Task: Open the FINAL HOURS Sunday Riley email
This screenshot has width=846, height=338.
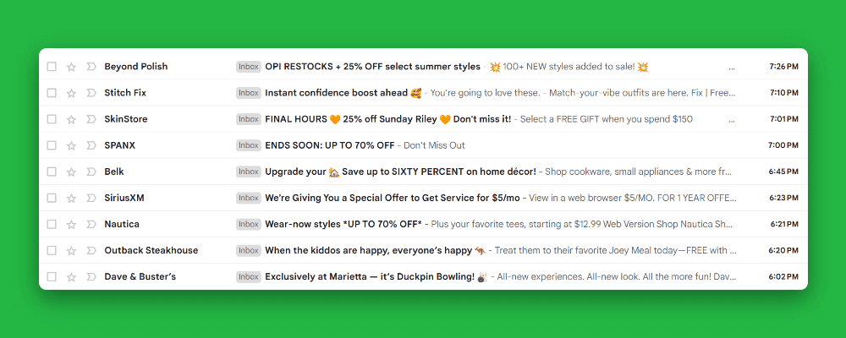Action: [387, 119]
